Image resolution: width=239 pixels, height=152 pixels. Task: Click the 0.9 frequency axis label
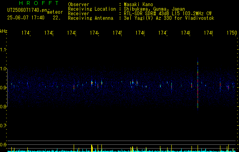pos(3,88)
